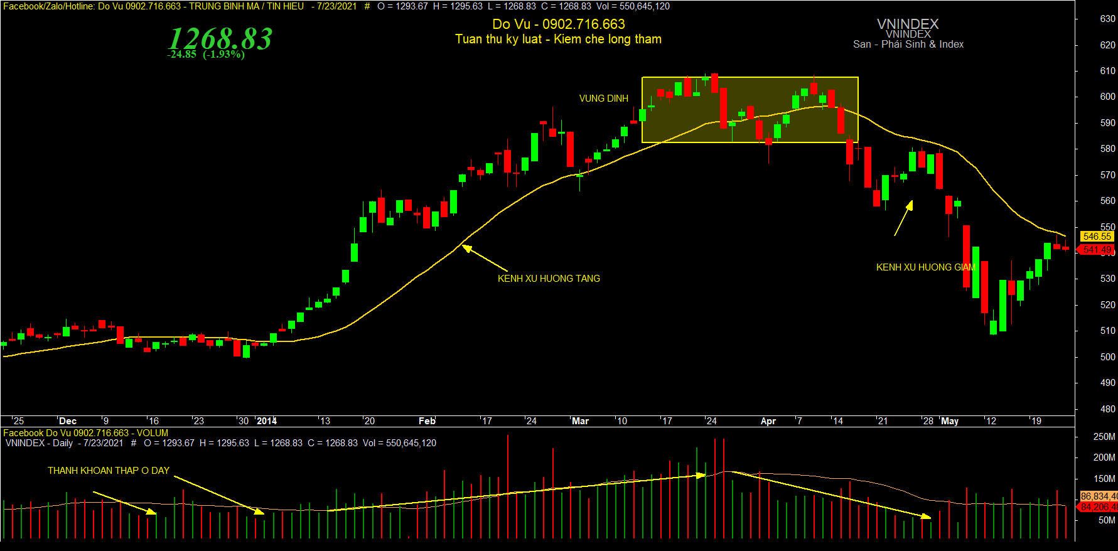The height and width of the screenshot is (551, 1118).
Task: Click the May marker on the time axis
Action: pyautogui.click(x=950, y=421)
